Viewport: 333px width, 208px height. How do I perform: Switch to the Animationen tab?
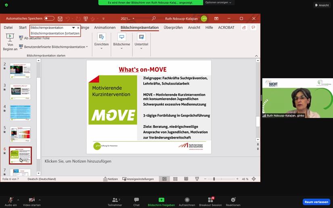105,27
